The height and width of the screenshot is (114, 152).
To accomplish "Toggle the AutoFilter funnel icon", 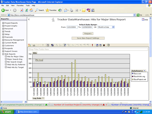I will click(x=65, y=45).
